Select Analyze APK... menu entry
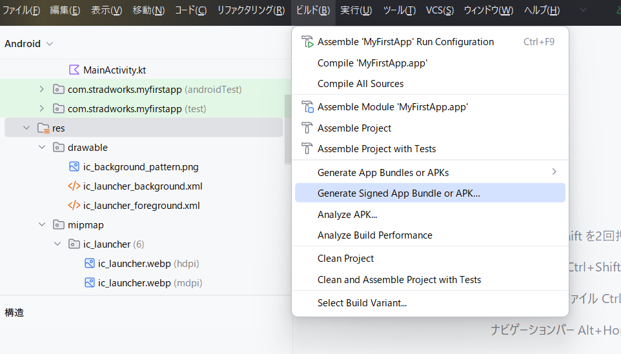 (x=347, y=214)
